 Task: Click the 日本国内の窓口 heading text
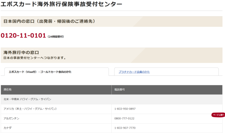point(19,21)
